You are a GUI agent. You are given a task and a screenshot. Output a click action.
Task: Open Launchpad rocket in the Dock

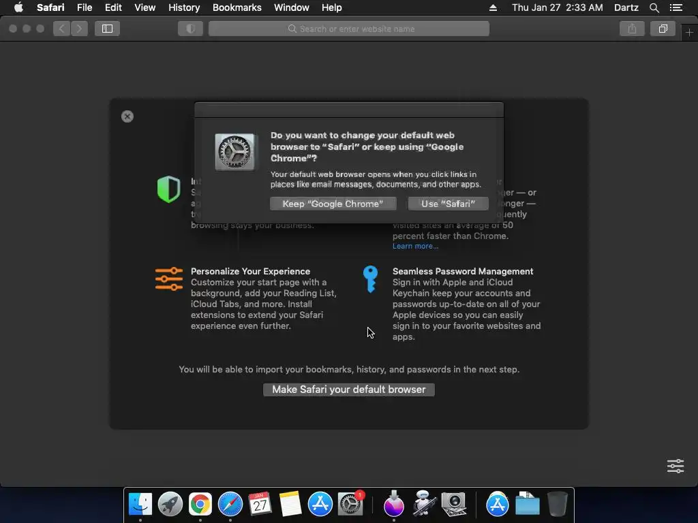[170, 504]
